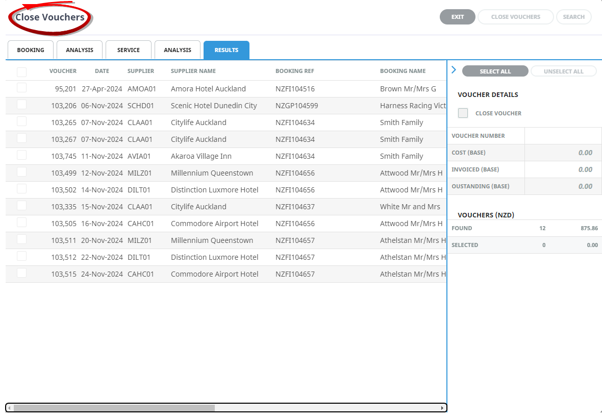
Task: Sort by the Booking Ref column header
Action: (295, 71)
